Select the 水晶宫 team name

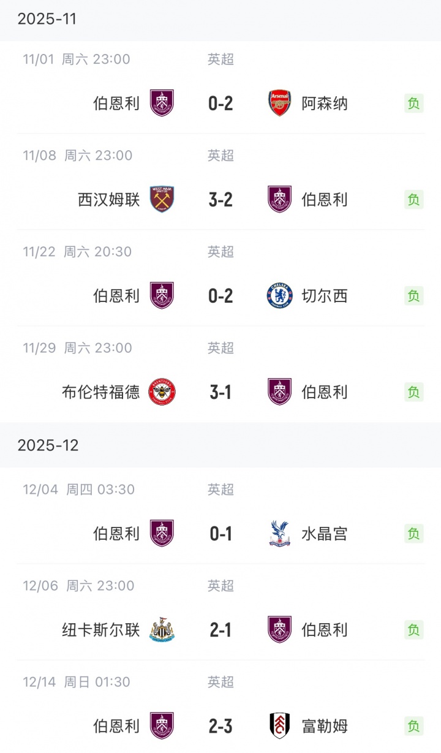(325, 533)
